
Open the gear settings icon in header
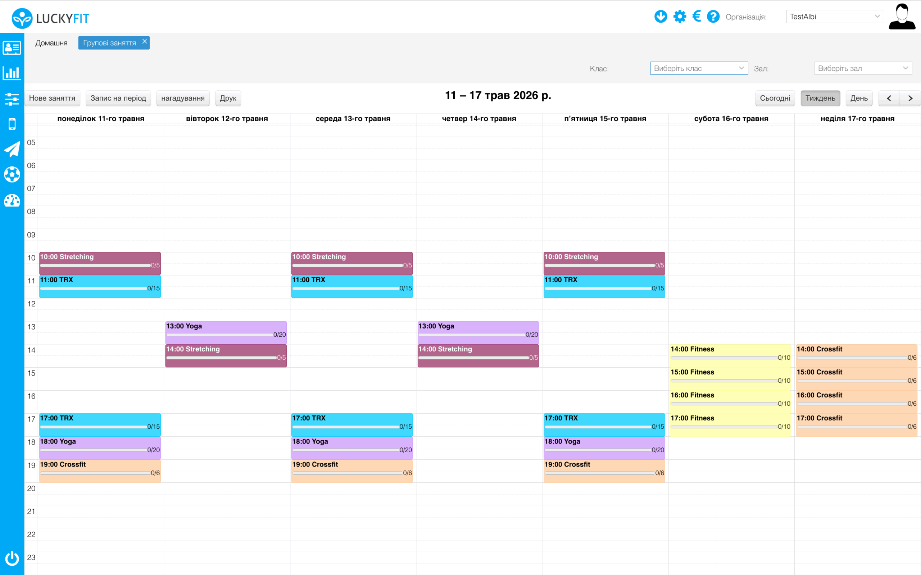click(679, 17)
